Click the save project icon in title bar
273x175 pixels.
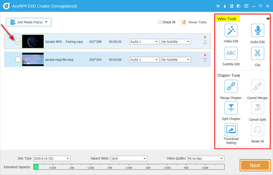232,6
